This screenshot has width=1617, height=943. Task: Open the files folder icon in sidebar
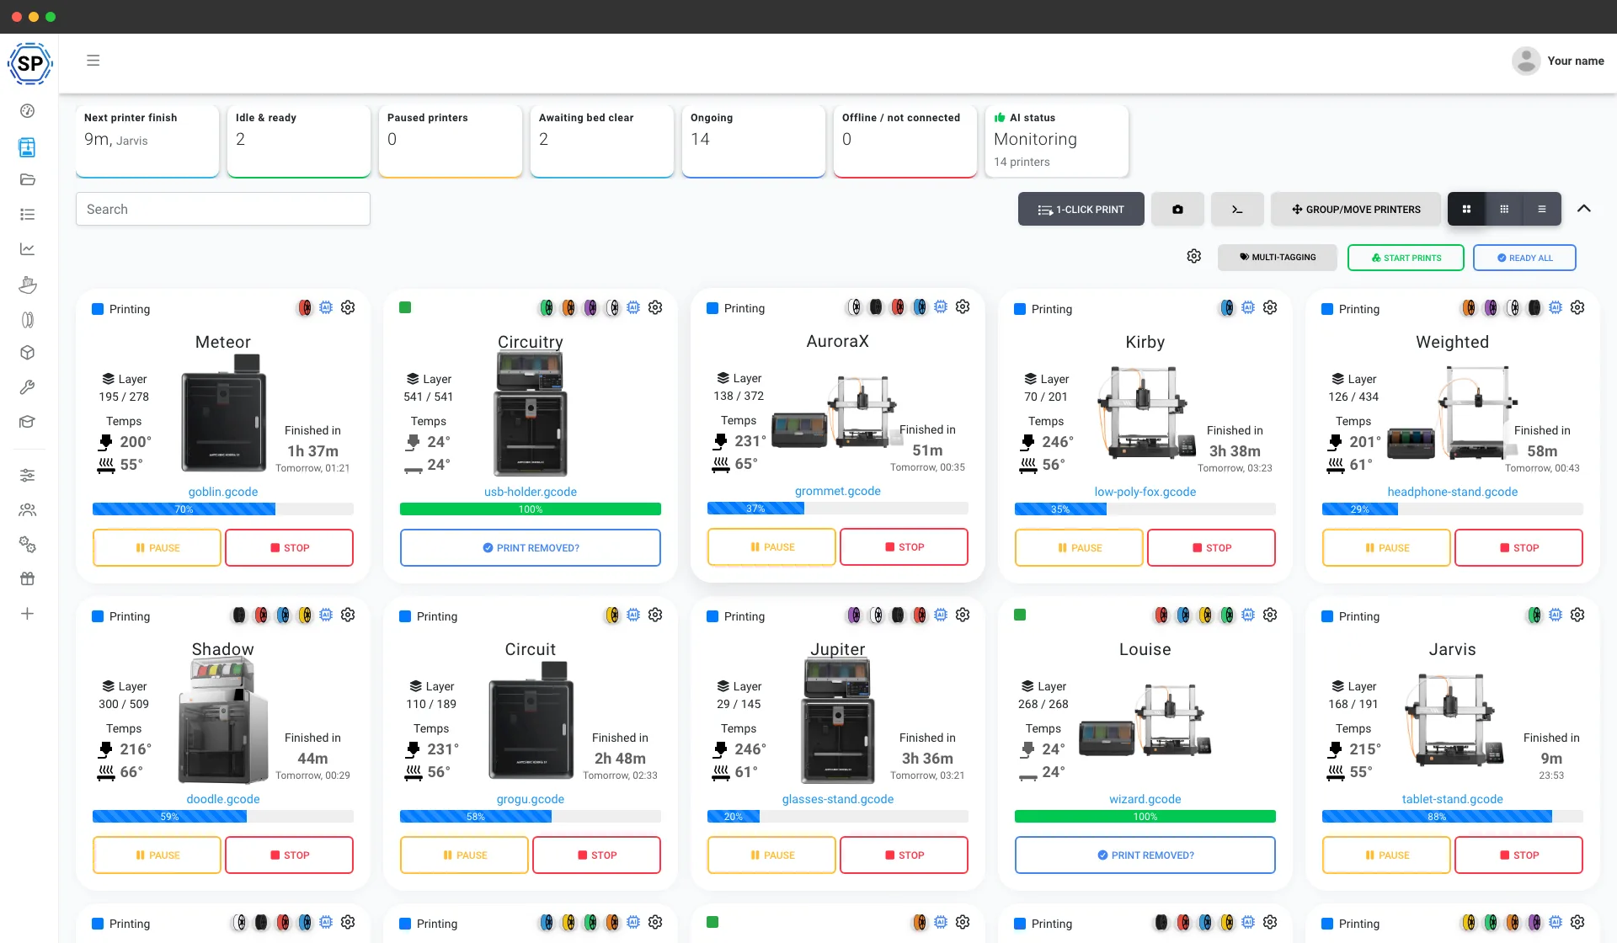click(27, 179)
